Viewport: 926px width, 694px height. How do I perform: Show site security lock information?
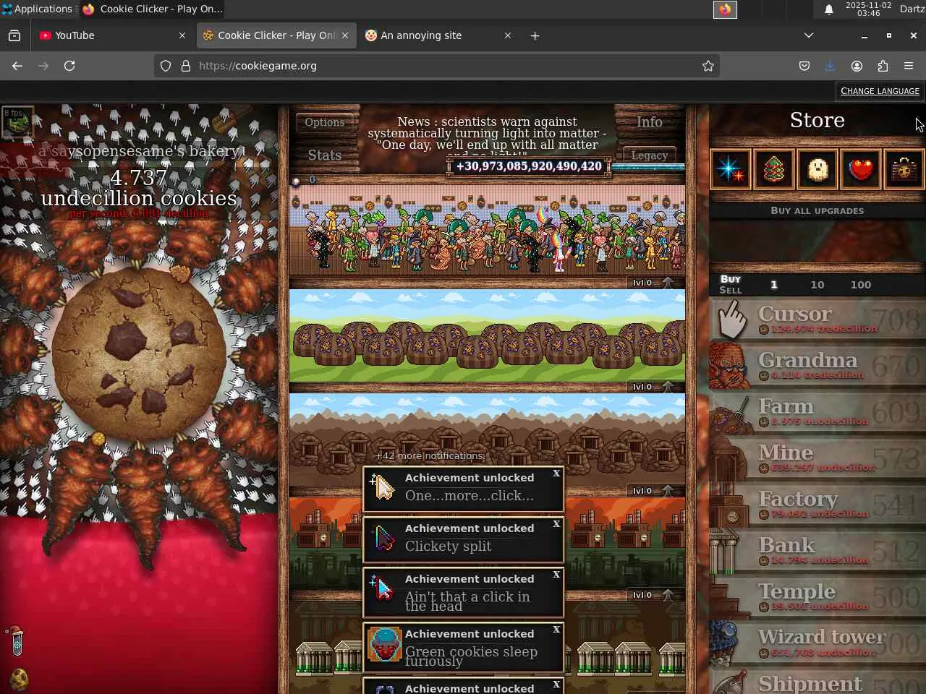pyautogui.click(x=186, y=66)
